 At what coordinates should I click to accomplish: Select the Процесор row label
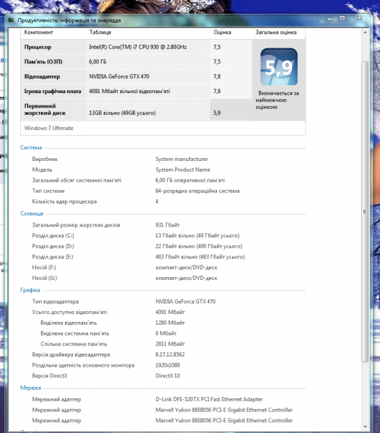(x=37, y=47)
